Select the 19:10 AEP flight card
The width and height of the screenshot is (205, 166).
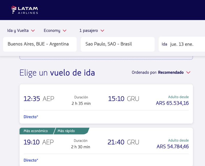point(106,143)
